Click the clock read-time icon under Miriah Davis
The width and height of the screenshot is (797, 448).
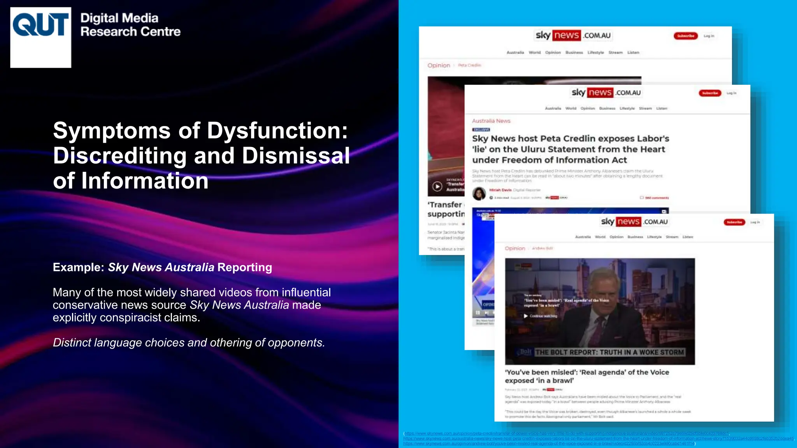491,198
